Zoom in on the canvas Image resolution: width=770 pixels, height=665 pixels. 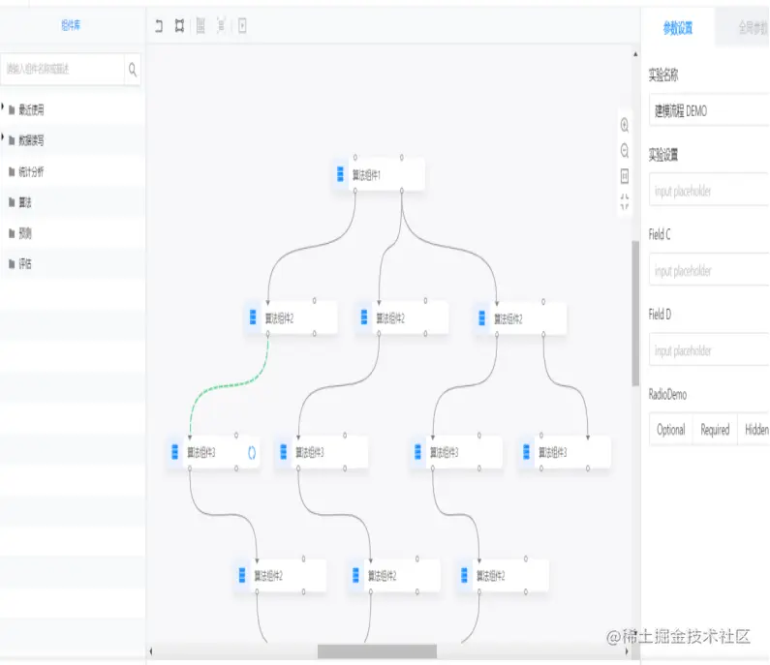(625, 125)
